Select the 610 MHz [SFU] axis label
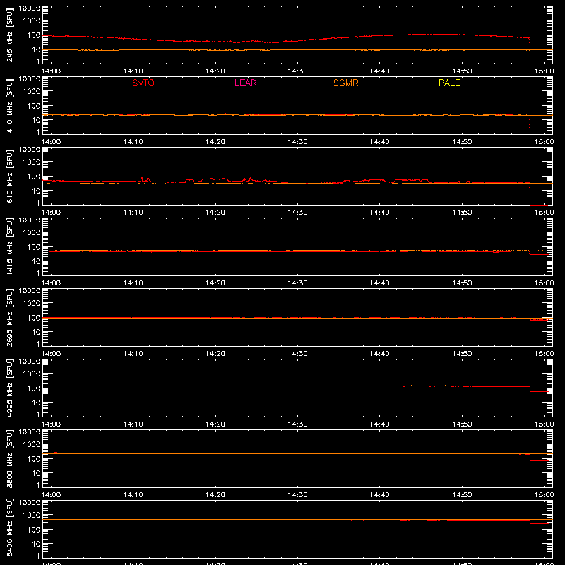The image size is (565, 565). pyautogui.click(x=9, y=177)
